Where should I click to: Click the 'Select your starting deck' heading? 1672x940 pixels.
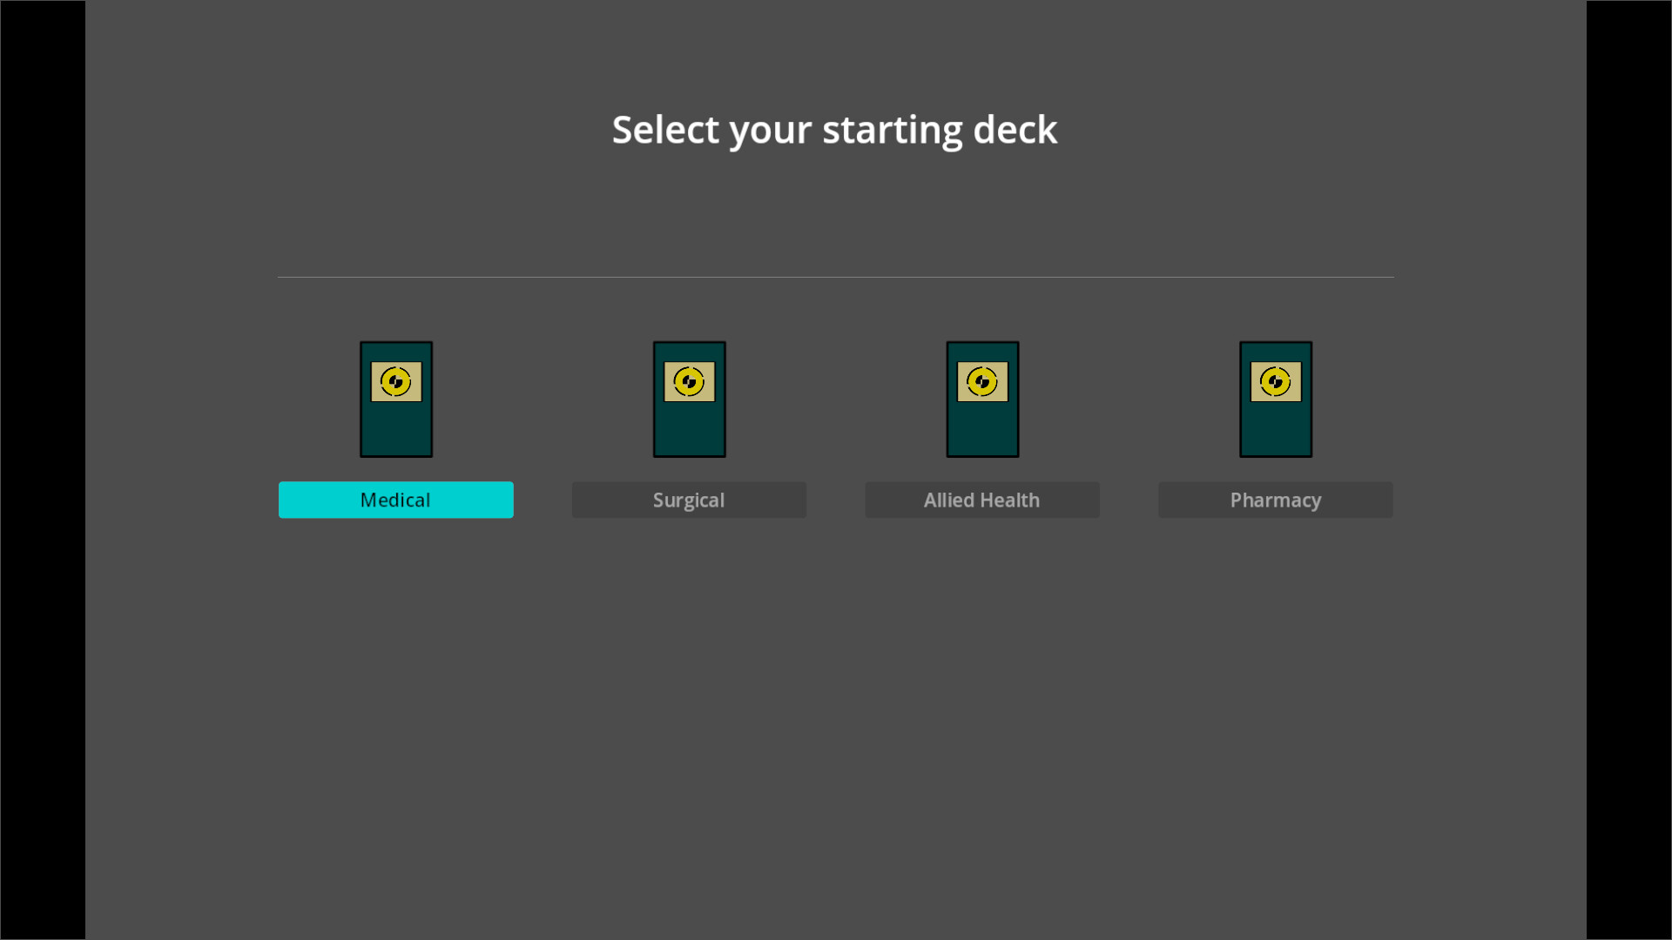834,130
